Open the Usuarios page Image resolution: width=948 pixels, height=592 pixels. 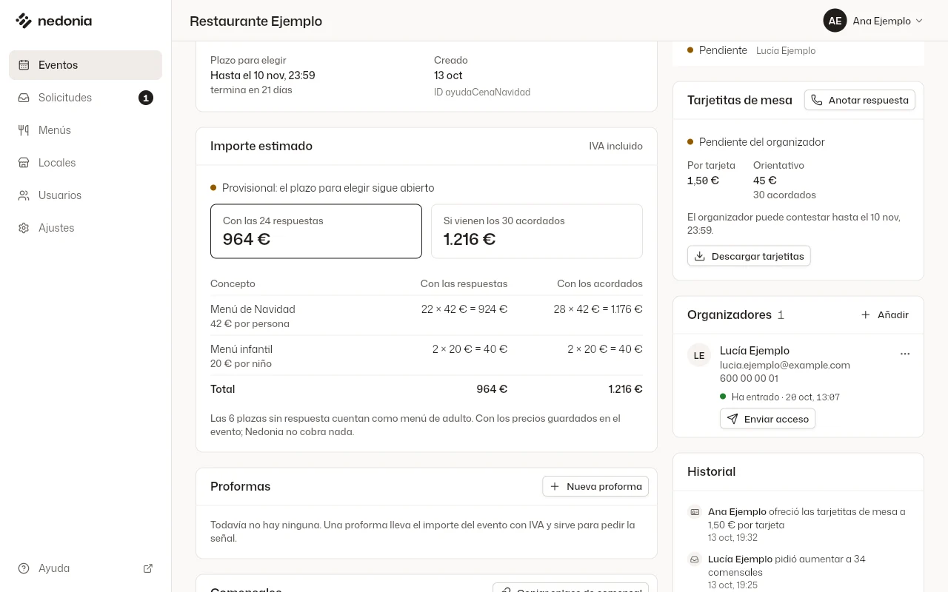[x=85, y=195]
